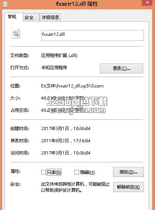Viewport: 155px width, 210px height.
Task: Click the 解除锁定(K) button
Action: coord(129,187)
